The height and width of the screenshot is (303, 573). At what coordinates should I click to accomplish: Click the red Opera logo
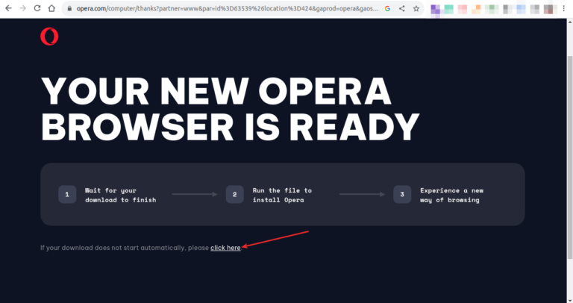pyautogui.click(x=49, y=37)
